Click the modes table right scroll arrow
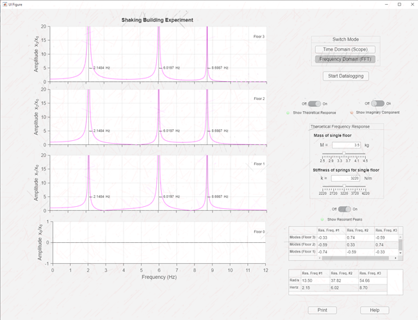This screenshot has height=320, width=418. [396, 258]
